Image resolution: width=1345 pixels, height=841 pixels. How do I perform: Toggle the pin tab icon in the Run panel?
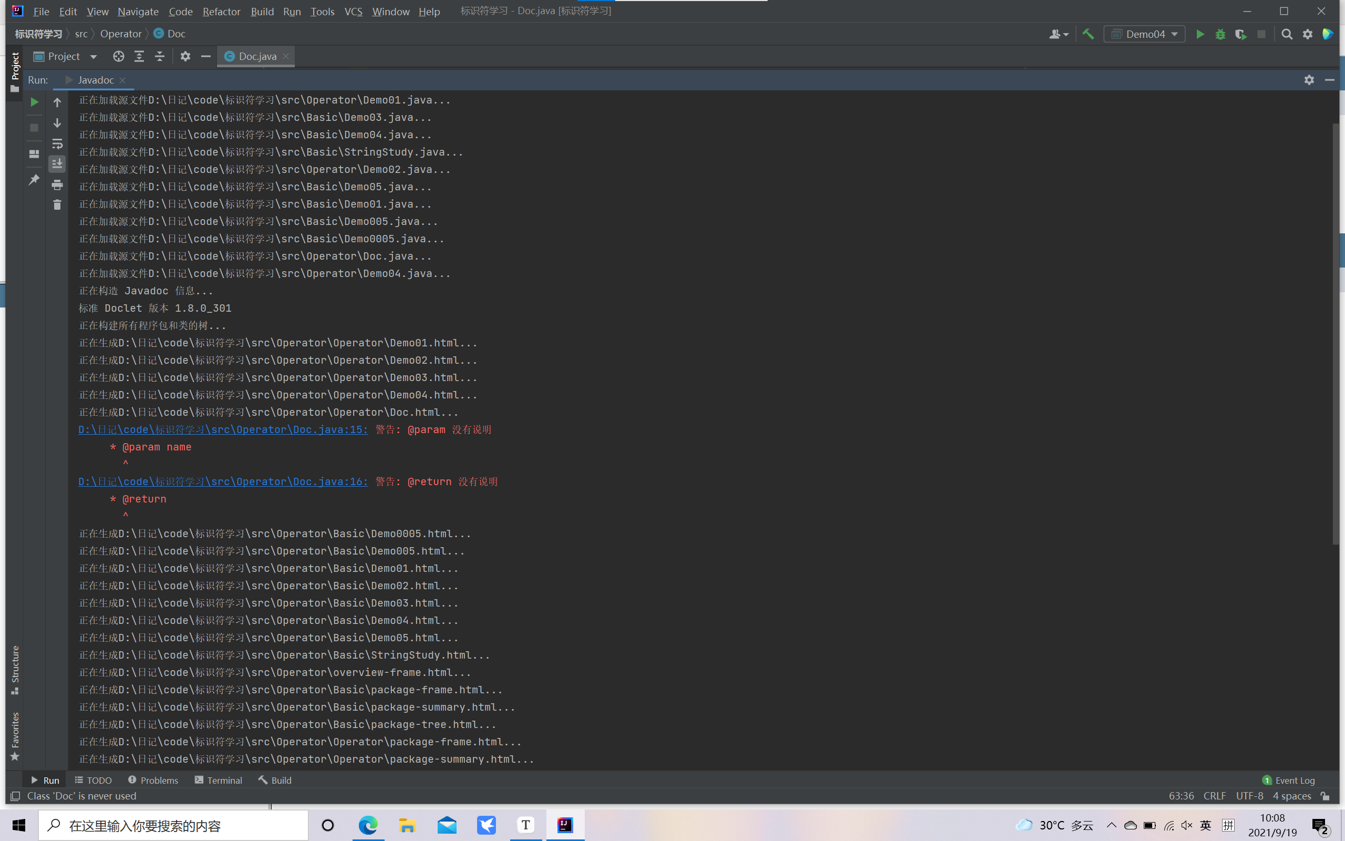click(34, 180)
